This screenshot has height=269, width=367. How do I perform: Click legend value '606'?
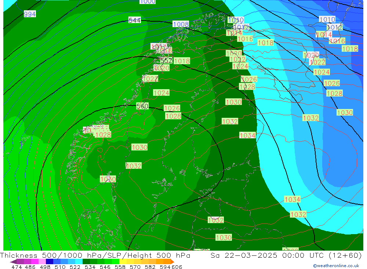pos(177,267)
